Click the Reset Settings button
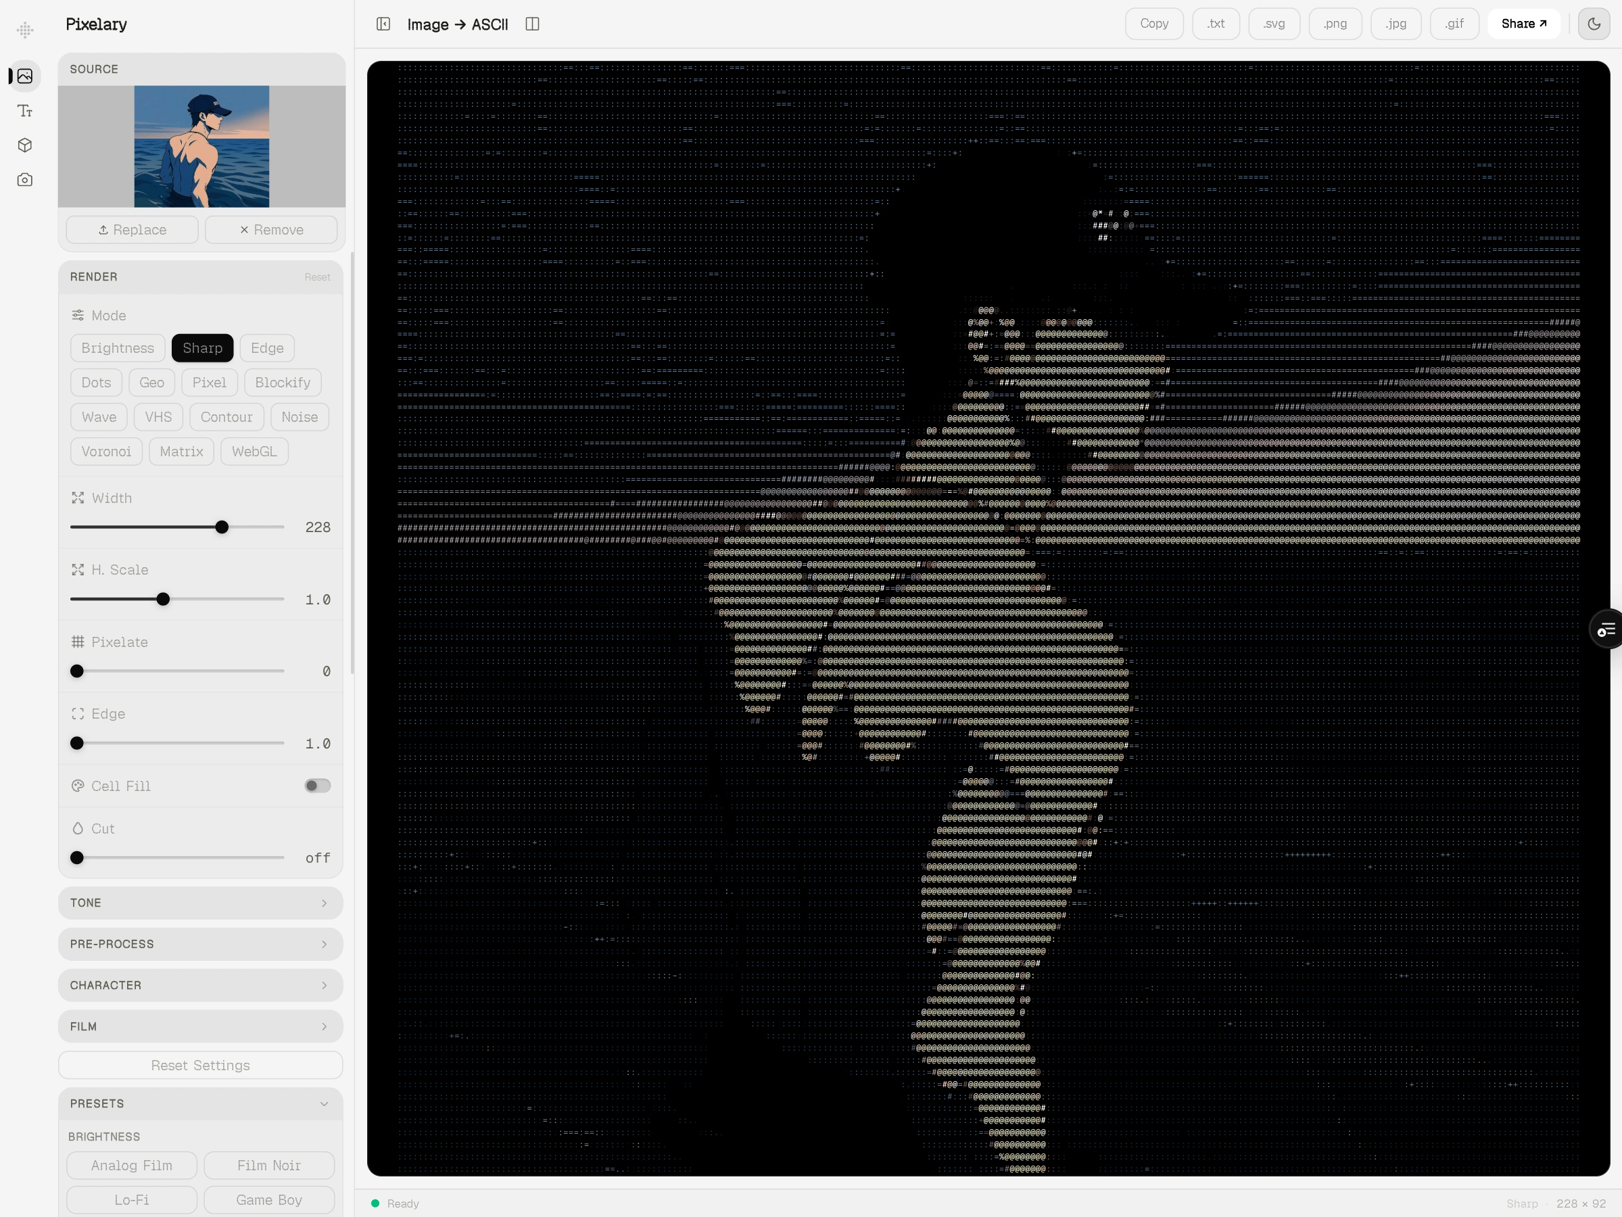The height and width of the screenshot is (1217, 1622). pos(200,1066)
